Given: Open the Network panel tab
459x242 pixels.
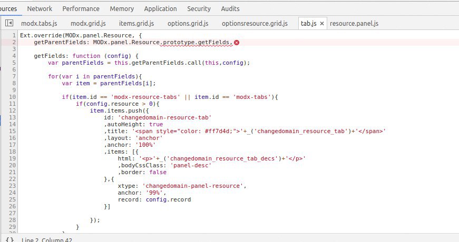Looking at the screenshot, I should [40, 9].
